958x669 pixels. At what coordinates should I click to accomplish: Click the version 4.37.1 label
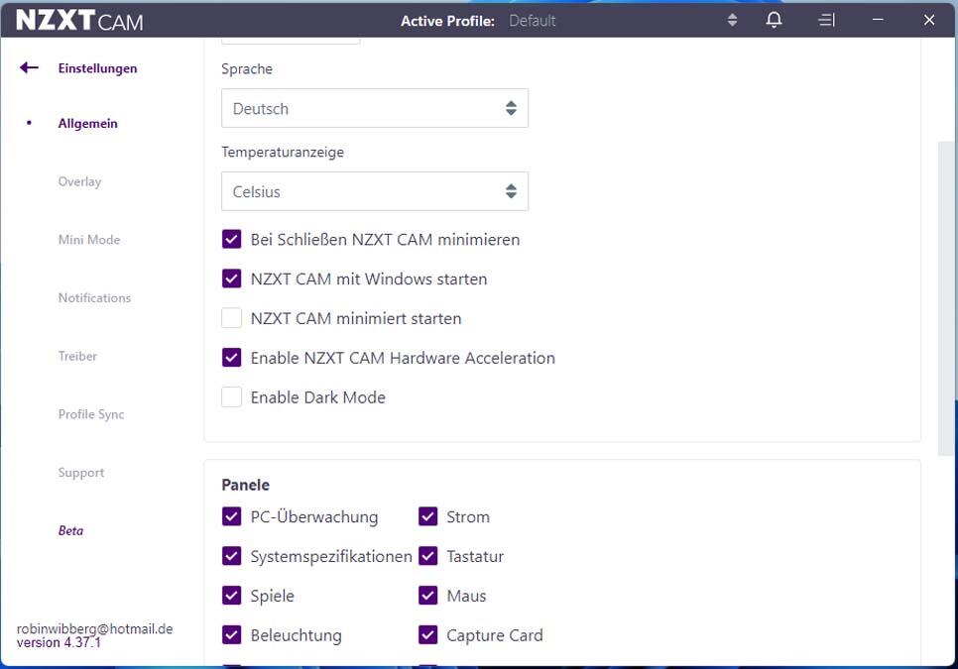coord(59,643)
